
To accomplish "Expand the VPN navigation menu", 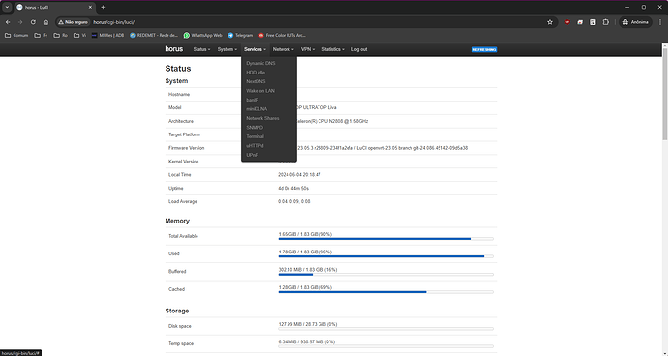I will click(308, 50).
